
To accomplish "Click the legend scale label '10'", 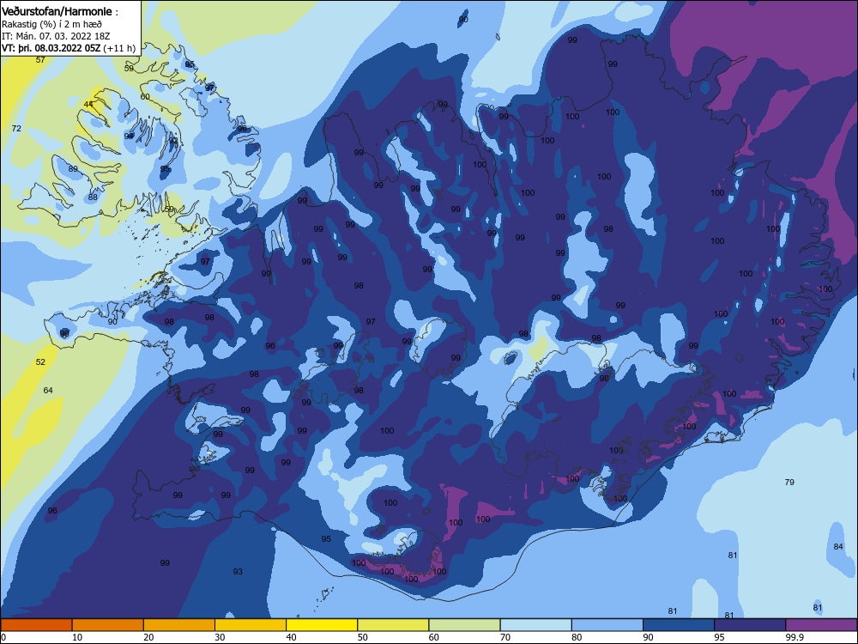I will click(x=77, y=637).
